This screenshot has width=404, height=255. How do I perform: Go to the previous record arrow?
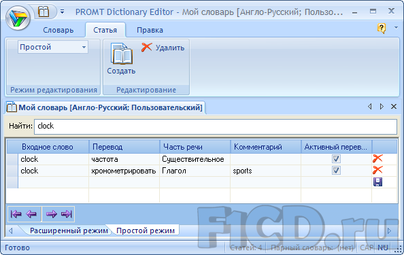(31, 214)
